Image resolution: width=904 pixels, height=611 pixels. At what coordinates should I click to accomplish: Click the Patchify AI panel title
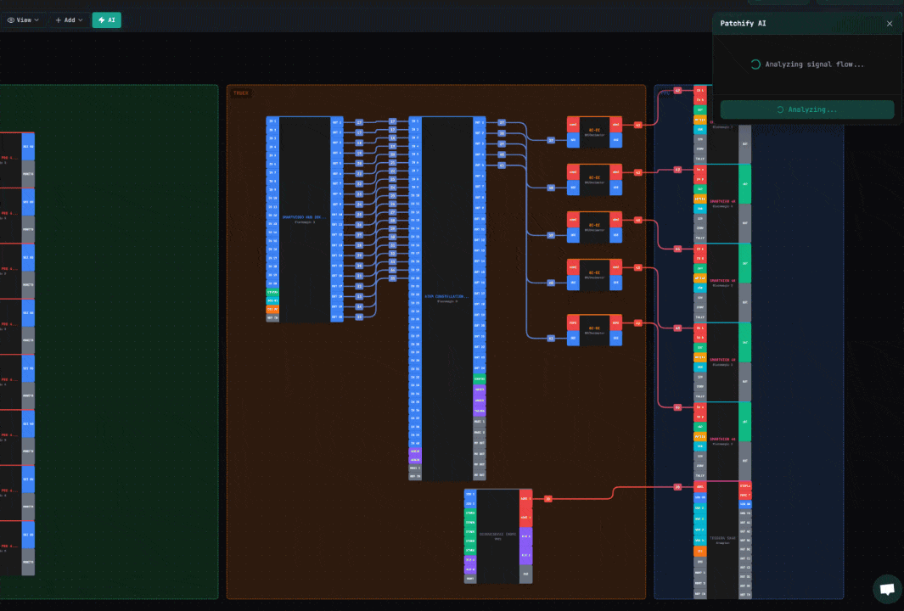tap(744, 24)
